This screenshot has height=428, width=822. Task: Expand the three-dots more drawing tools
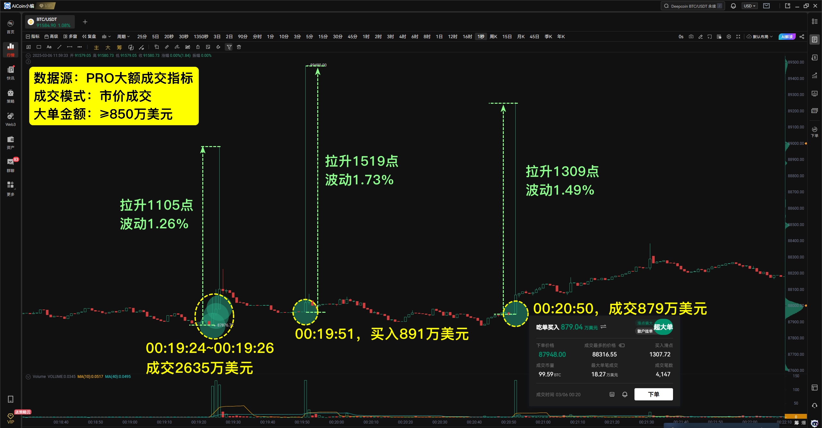click(x=80, y=47)
